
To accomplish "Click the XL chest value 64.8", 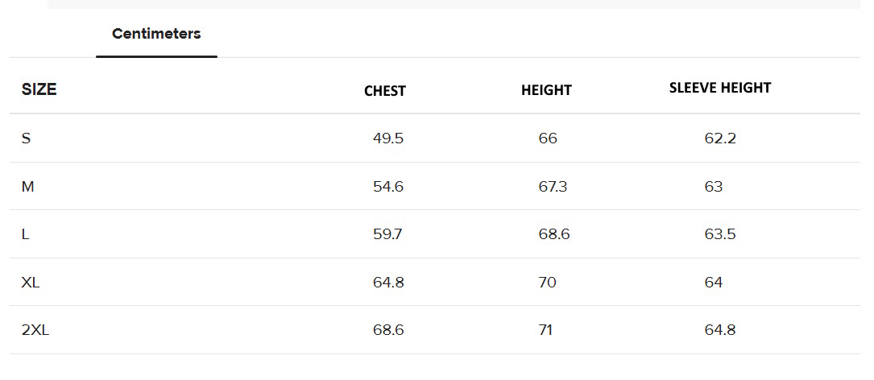I will (x=388, y=283).
